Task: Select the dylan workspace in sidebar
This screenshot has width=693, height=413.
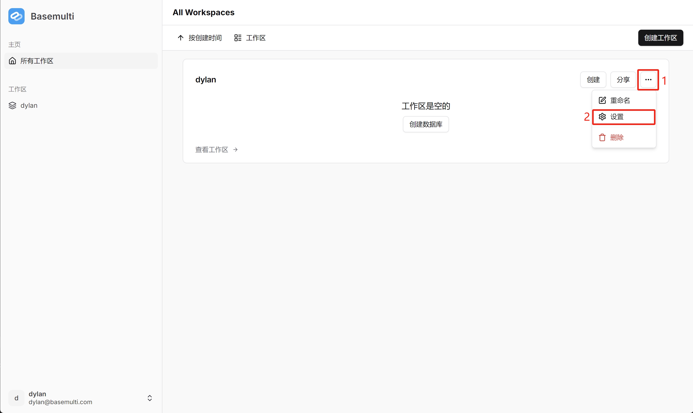Action: 81,105
